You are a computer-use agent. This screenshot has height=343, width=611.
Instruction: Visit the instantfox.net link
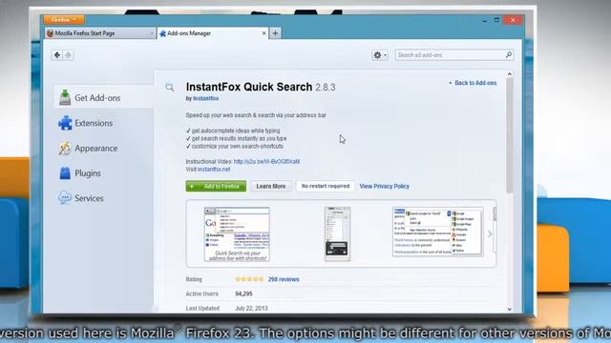click(x=214, y=170)
